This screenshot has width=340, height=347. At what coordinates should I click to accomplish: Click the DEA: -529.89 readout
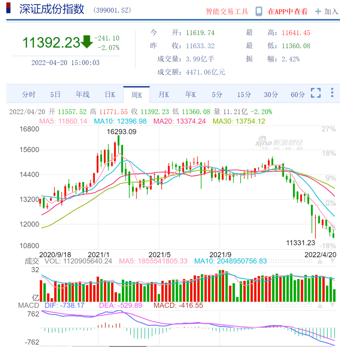tap(121, 305)
